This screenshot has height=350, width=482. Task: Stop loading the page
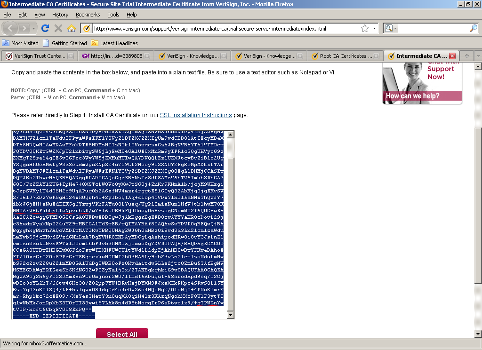58,28
